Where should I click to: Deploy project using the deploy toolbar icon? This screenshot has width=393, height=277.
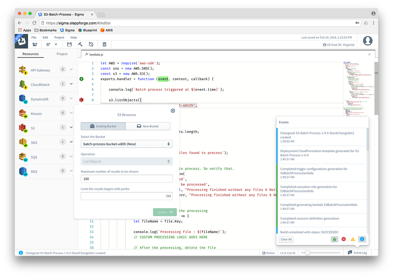(x=91, y=44)
